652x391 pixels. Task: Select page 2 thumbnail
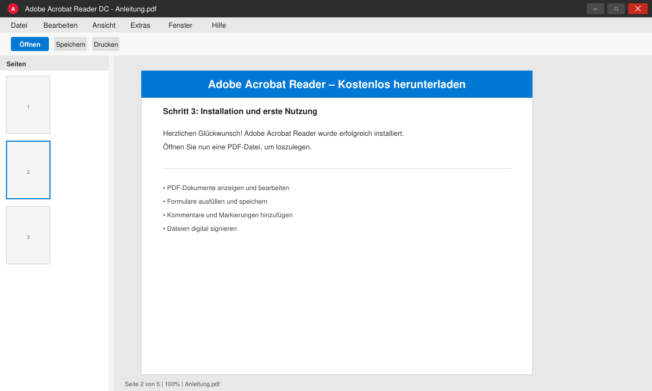coord(28,170)
